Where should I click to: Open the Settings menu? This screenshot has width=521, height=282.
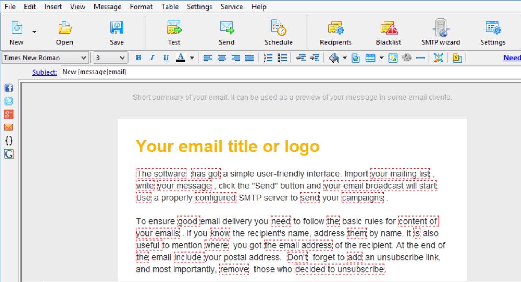(199, 7)
